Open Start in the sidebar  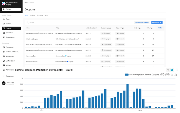click(11, 19)
